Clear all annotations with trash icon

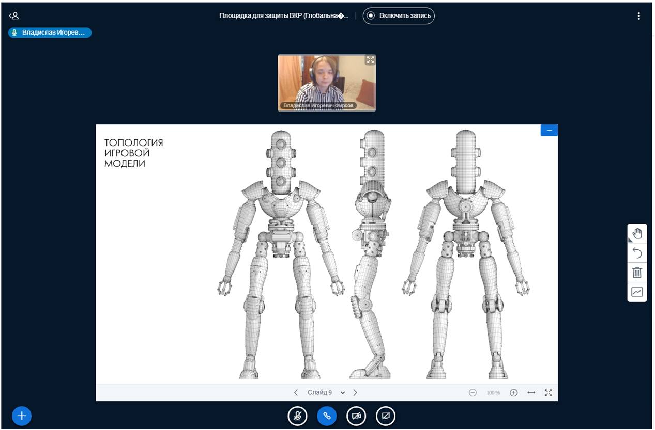click(x=637, y=273)
